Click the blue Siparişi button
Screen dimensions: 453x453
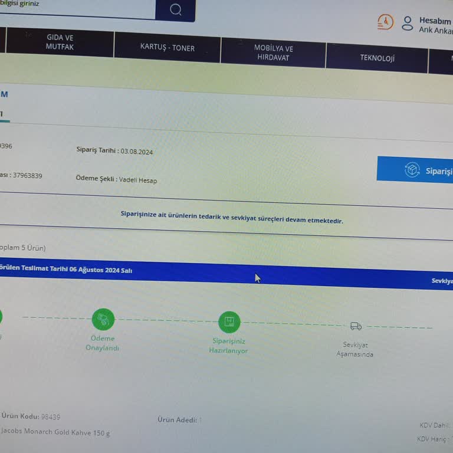pos(415,170)
